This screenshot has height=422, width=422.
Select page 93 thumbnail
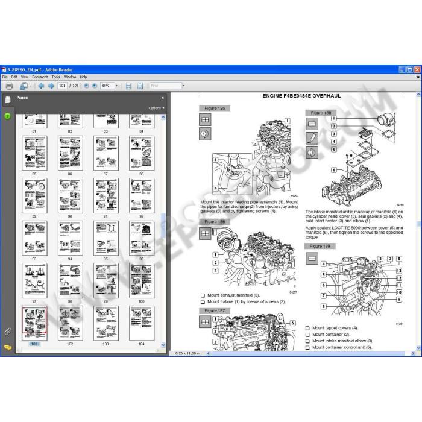pyautogui.click(x=34, y=238)
